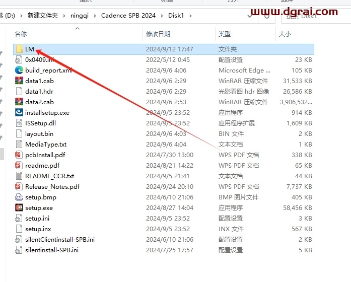Click the setup.exe application icon
This screenshot has height=282, width=351.
(x=19, y=207)
